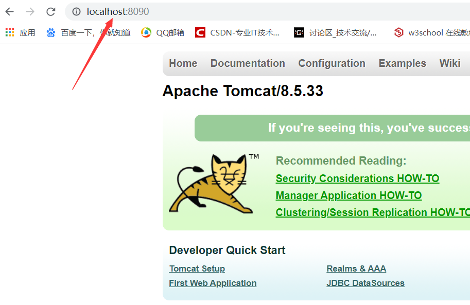Viewport: 470px width, 305px height.
Task: Open the Documentation nav item
Action: pyautogui.click(x=248, y=63)
